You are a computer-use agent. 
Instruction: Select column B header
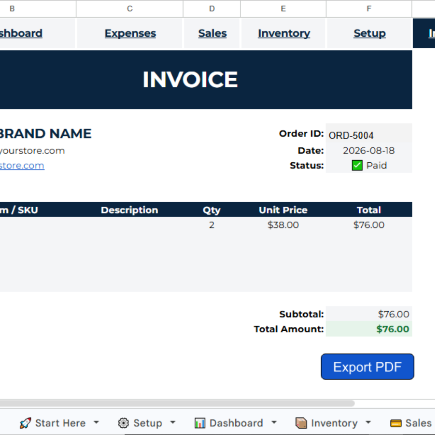coord(38,8)
